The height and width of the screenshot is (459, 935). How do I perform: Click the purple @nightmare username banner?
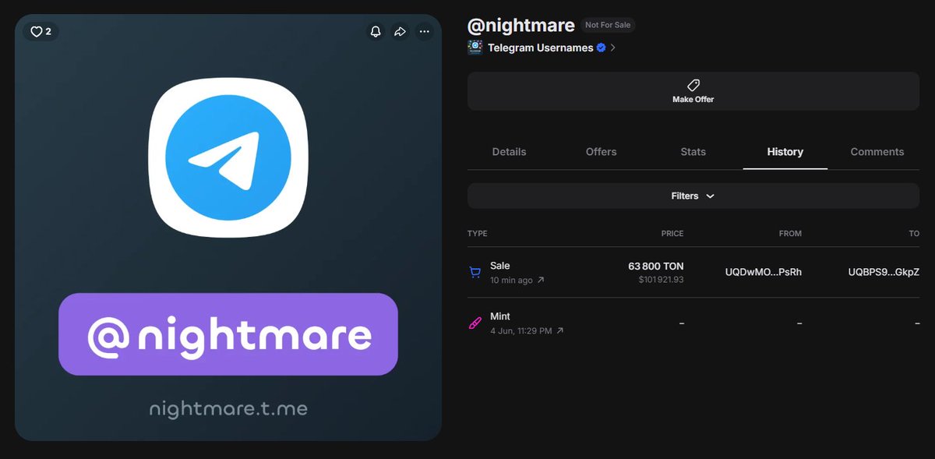(x=228, y=334)
